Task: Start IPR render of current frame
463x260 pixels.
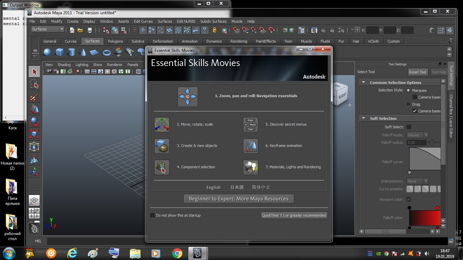Action: pos(332,30)
